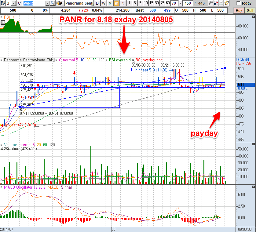Toggle the RSI 14 legend marker
The image size is (256, 232).
(x=1, y=17)
